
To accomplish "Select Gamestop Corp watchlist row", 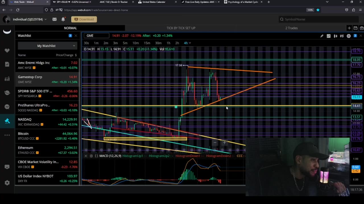I will coord(47,79).
